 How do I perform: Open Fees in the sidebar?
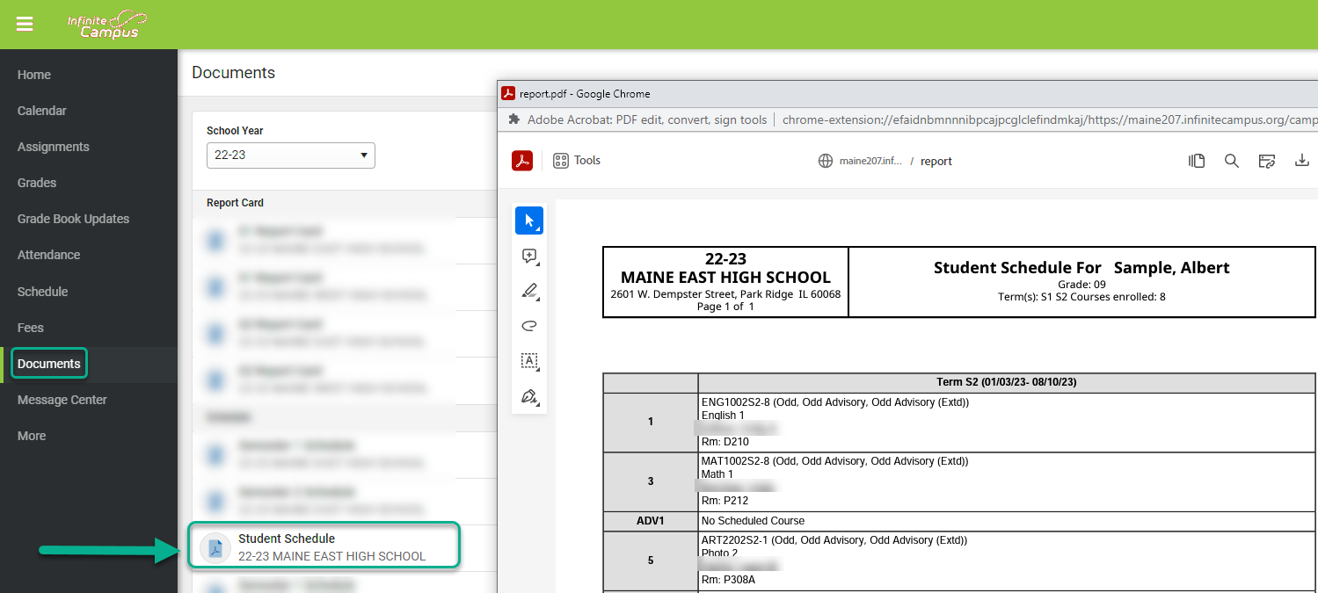pos(31,328)
